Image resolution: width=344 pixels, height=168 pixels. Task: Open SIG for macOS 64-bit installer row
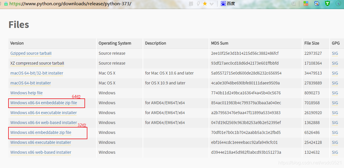click(335, 83)
